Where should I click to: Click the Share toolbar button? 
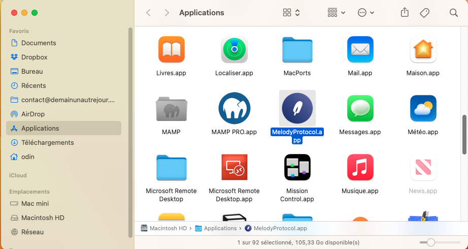405,13
